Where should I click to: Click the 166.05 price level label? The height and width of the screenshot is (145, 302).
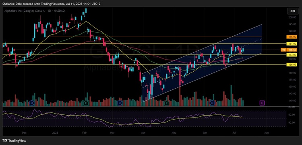292,65
